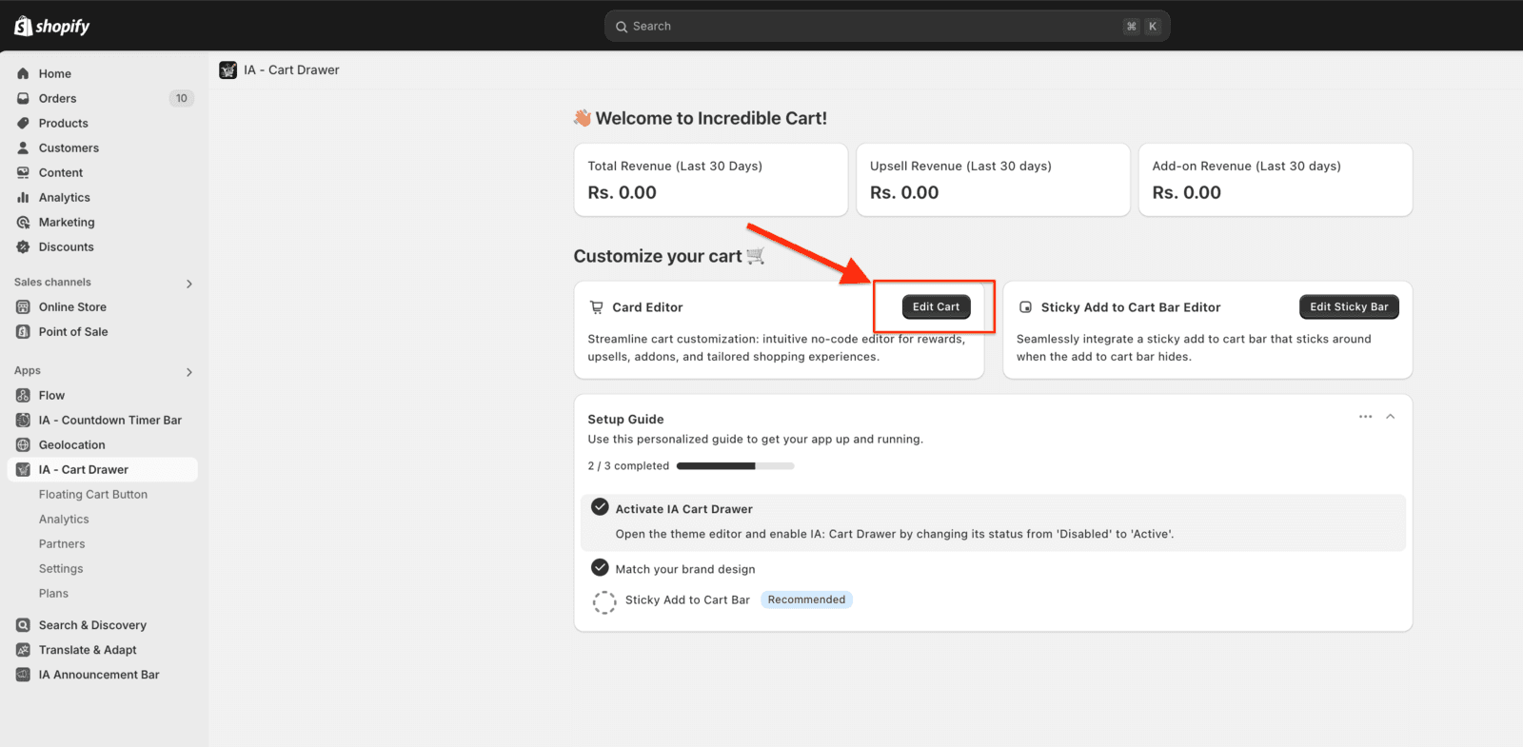
Task: Click the Content icon in sidebar
Action: 23,172
